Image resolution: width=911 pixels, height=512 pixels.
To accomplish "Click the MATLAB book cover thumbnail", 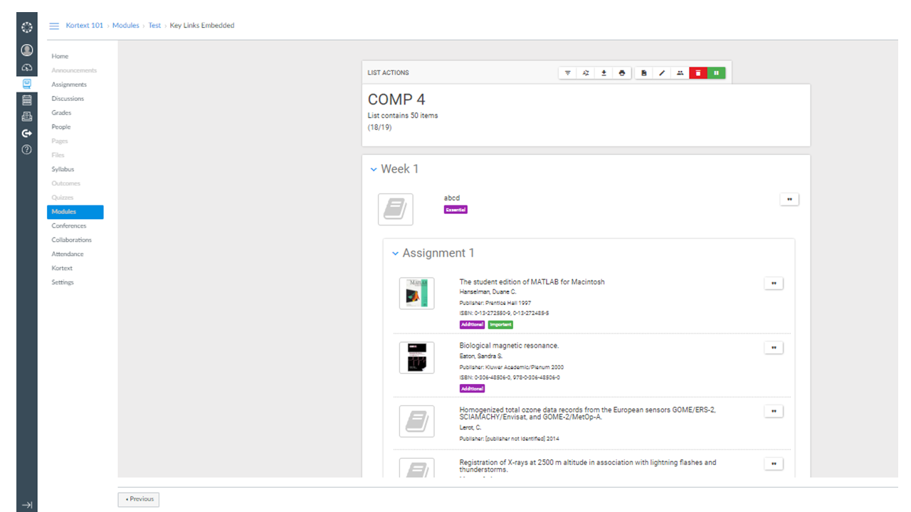I will click(416, 293).
